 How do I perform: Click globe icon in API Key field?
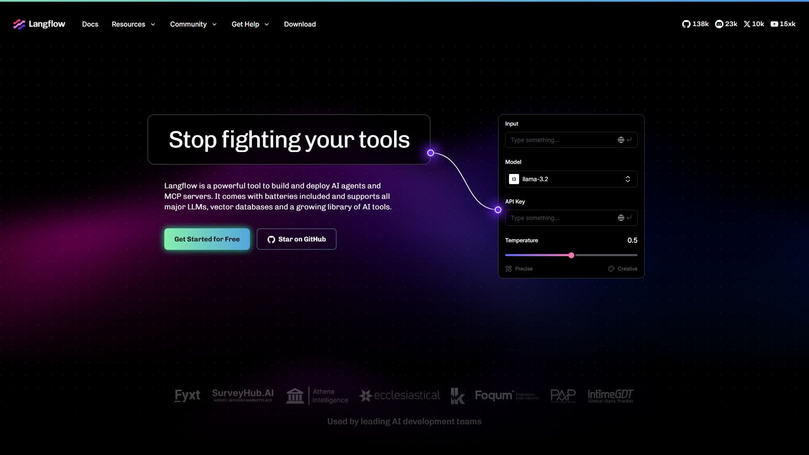(x=621, y=218)
